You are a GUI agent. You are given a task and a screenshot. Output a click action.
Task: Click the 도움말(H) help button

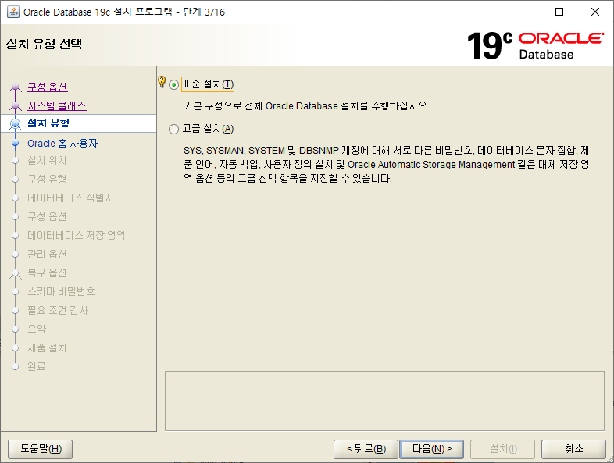41,448
